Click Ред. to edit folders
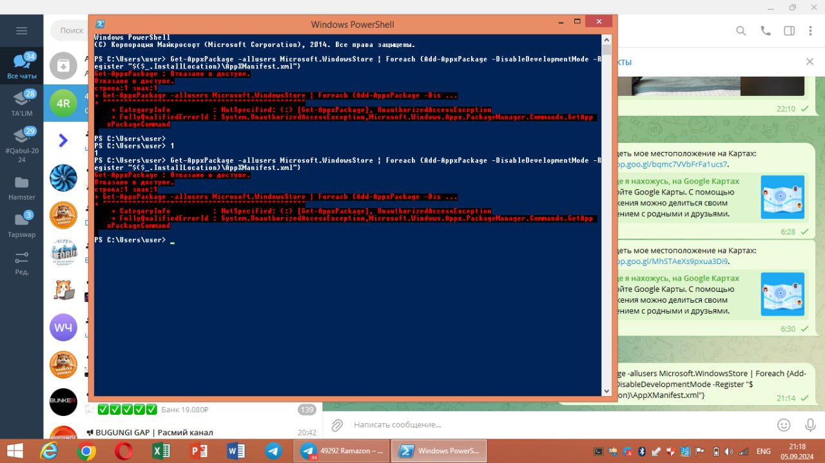This screenshot has height=463, width=825. [x=21, y=262]
